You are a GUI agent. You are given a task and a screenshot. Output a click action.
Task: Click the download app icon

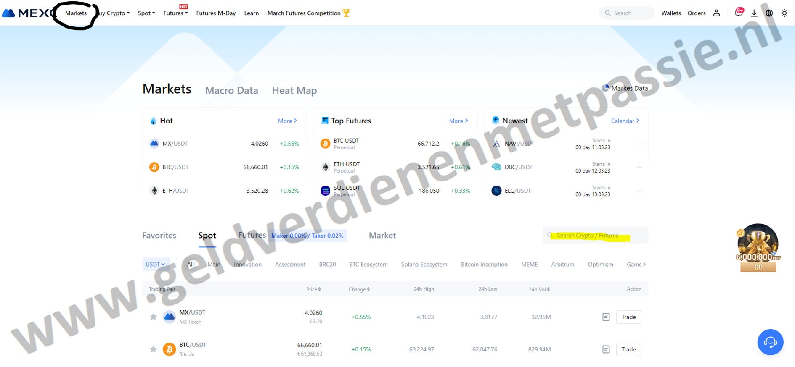coord(754,13)
